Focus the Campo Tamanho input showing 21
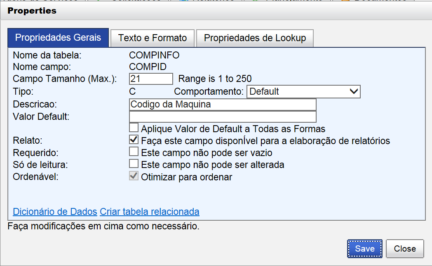 pos(151,79)
